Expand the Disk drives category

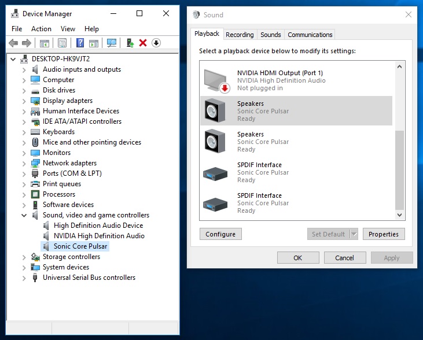(x=24, y=91)
